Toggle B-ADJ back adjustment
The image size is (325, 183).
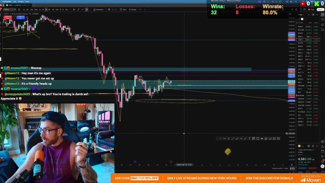click(x=292, y=169)
